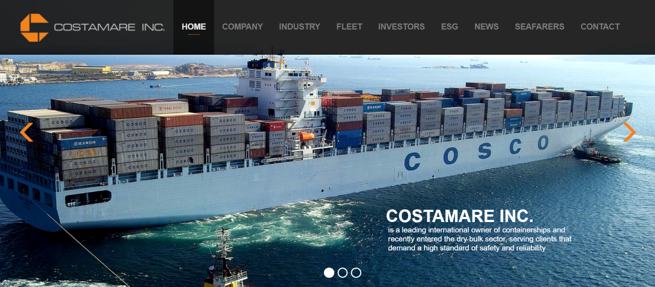Open the INDUSTRY menu
The height and width of the screenshot is (287, 655).
coord(299,27)
